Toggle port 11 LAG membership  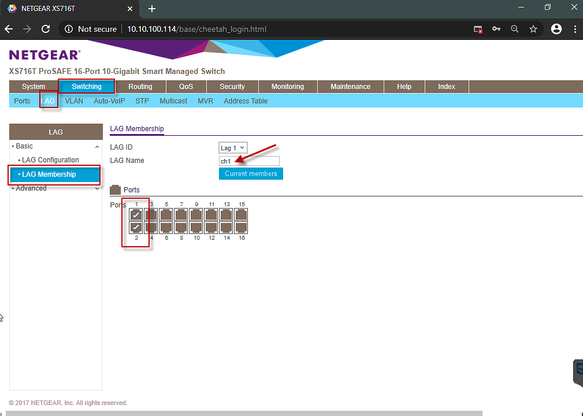tap(211, 214)
